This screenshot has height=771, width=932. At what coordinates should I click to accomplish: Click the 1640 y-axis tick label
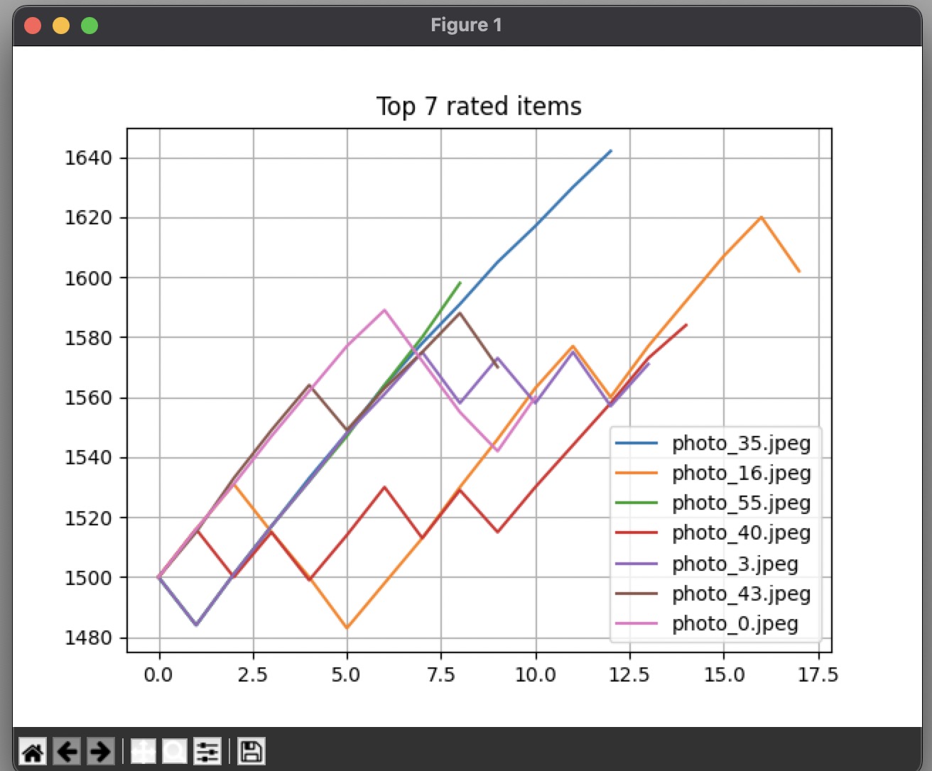[89, 158]
